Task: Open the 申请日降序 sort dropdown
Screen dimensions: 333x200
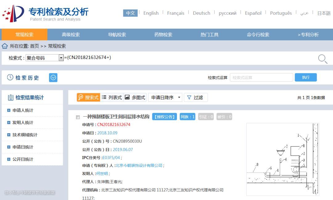Action: 165,98
